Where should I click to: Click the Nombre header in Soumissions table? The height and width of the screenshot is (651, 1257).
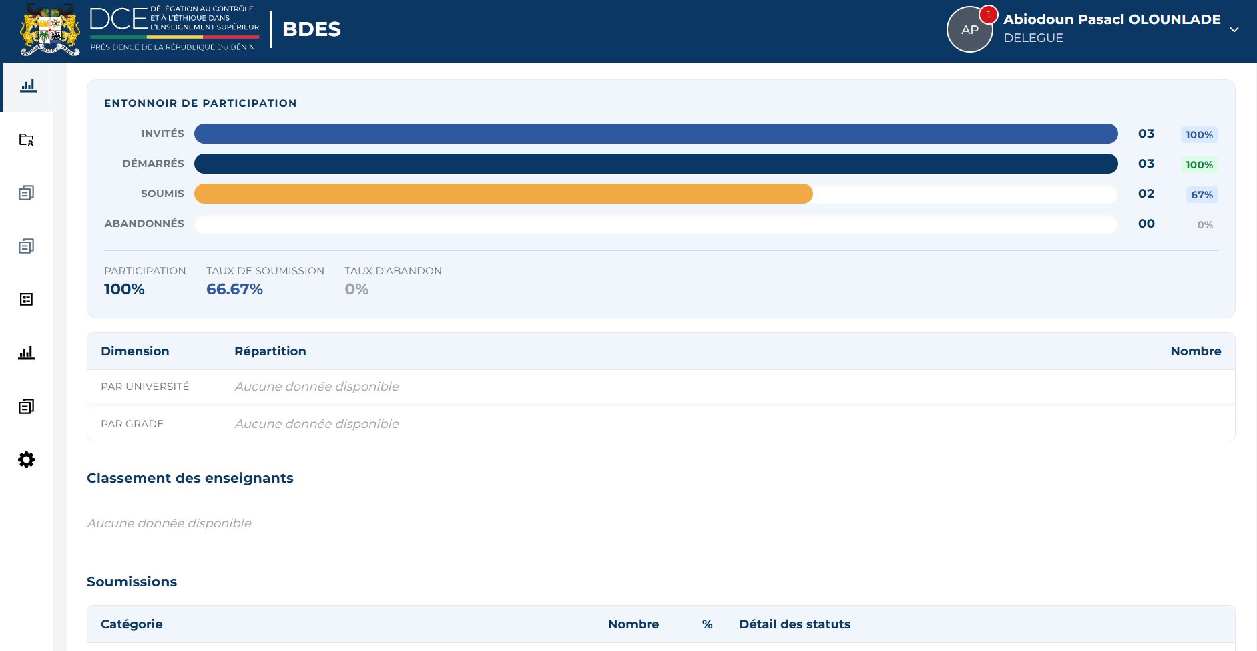(x=634, y=624)
